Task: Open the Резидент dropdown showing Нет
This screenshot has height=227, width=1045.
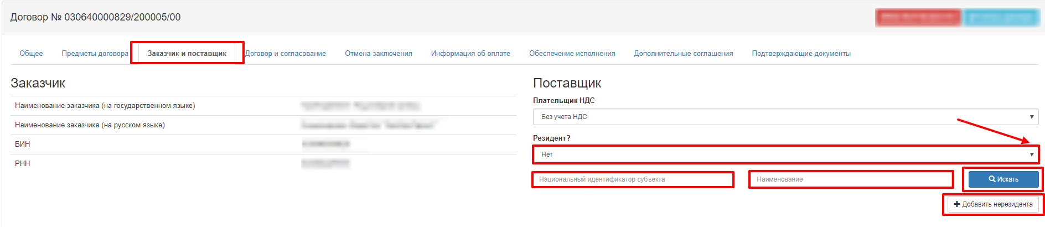Action: (785, 154)
